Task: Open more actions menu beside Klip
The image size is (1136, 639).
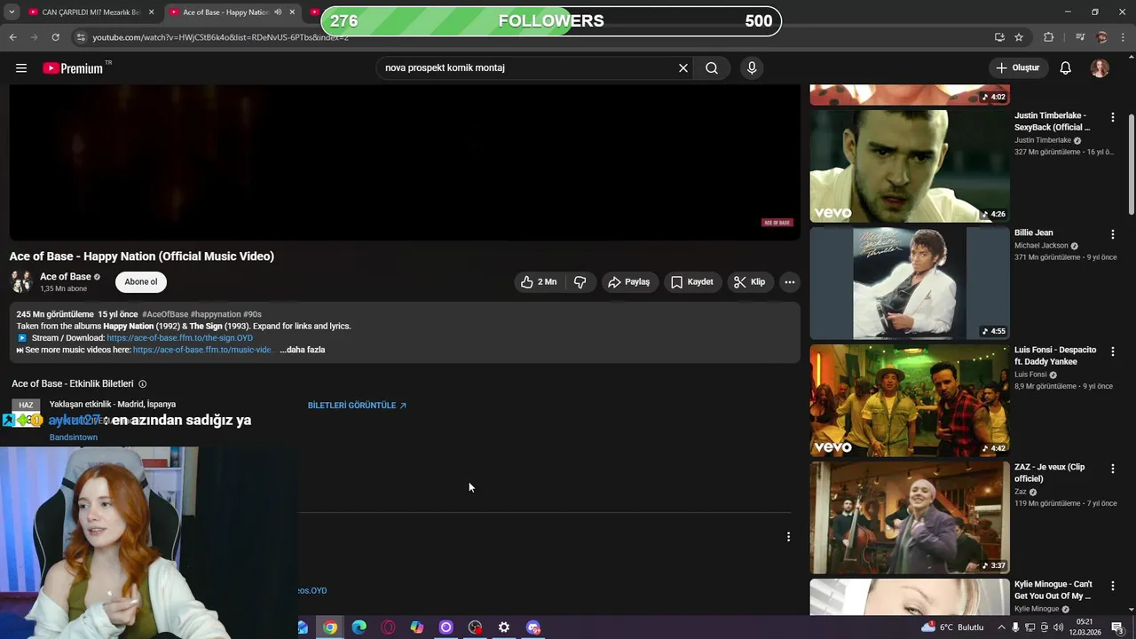Action: point(790,282)
